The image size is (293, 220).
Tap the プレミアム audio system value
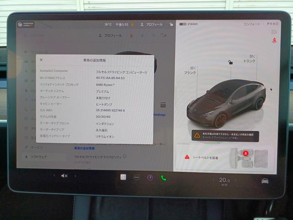point(102,92)
